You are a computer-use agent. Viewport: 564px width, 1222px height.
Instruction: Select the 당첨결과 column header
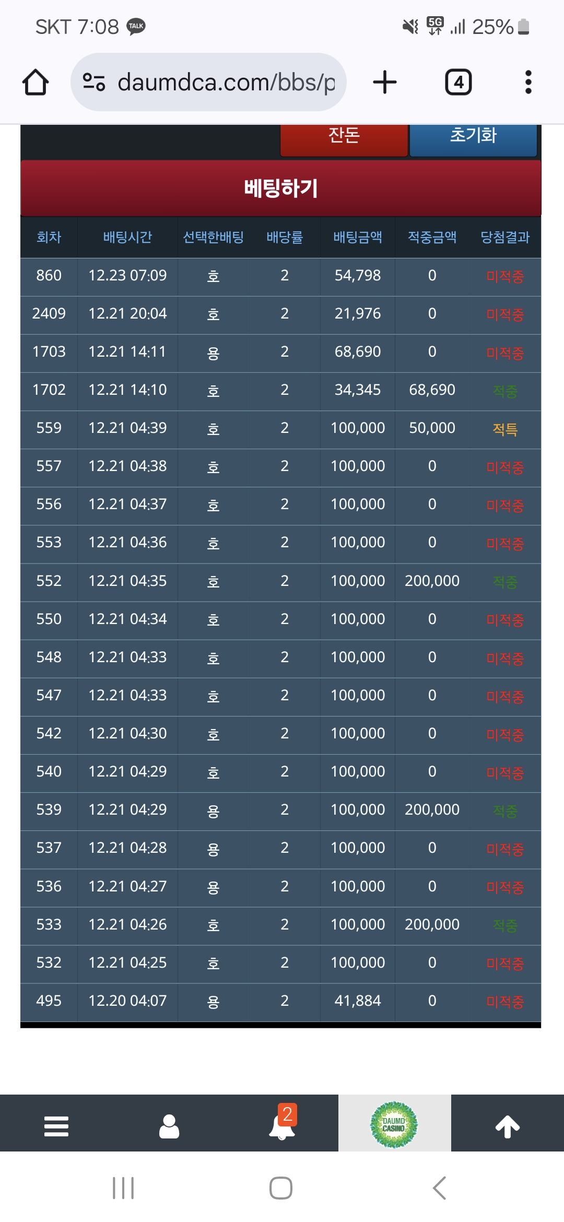tap(505, 237)
